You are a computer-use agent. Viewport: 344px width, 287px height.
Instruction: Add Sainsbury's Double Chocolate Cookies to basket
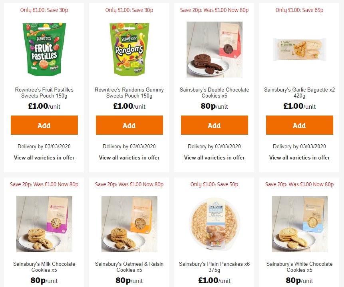(214, 125)
